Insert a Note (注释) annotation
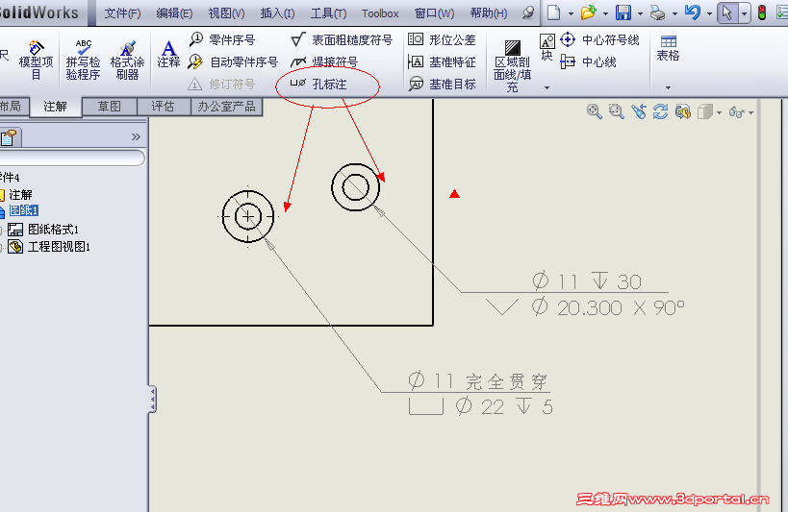This screenshot has width=788, height=512. 168,54
